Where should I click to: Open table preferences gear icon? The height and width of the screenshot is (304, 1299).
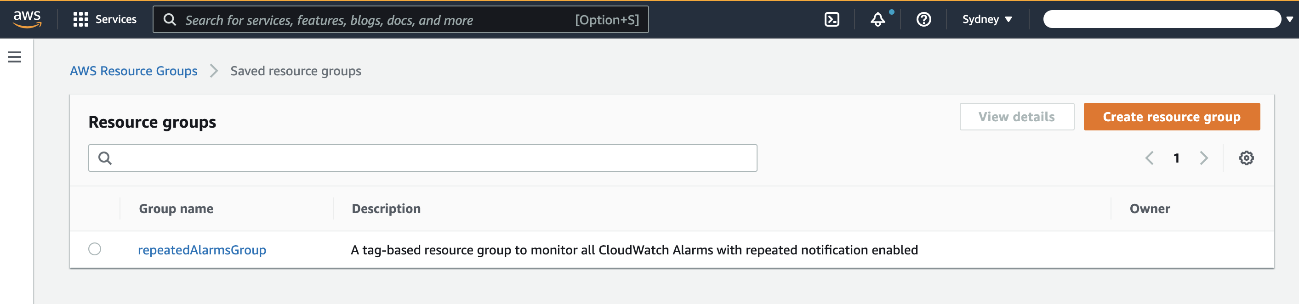(1246, 158)
